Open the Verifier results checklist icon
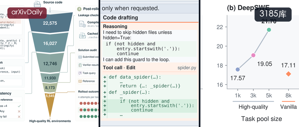Screen dimensions: 299x127 tap(80, 65)
